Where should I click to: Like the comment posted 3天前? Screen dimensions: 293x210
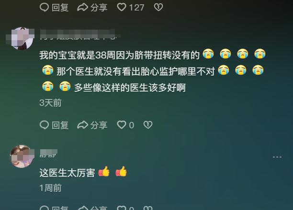(122, 125)
